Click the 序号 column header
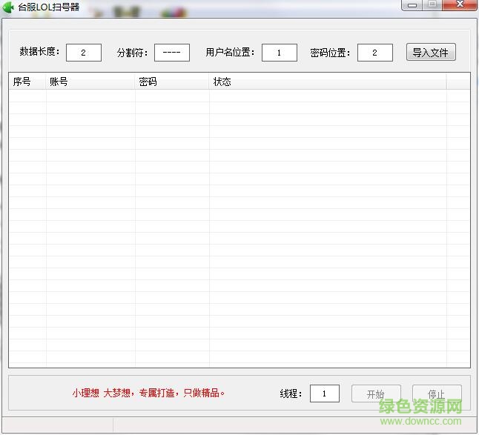The width and height of the screenshot is (479, 435). click(x=27, y=82)
